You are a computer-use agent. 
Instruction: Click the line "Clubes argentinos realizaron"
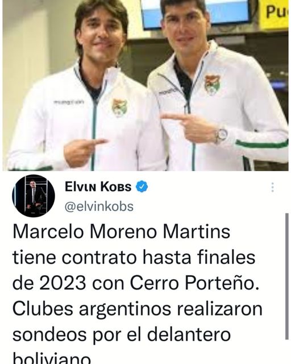pyautogui.click(x=138, y=308)
